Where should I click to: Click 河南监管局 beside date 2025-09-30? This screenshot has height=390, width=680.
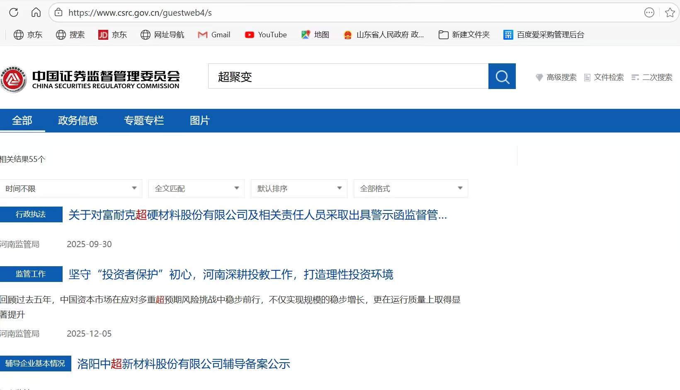coord(20,244)
